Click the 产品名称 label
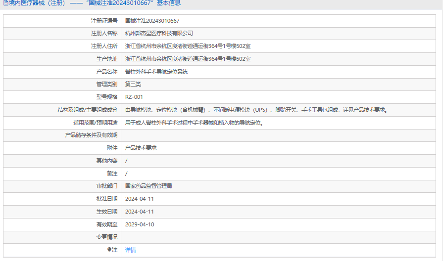443x261 pixels. click(107, 72)
